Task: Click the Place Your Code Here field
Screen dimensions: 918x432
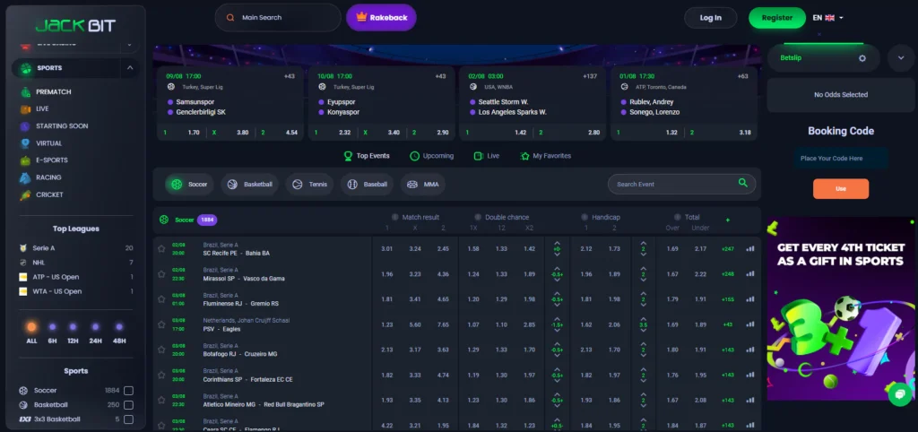Action: coord(841,158)
